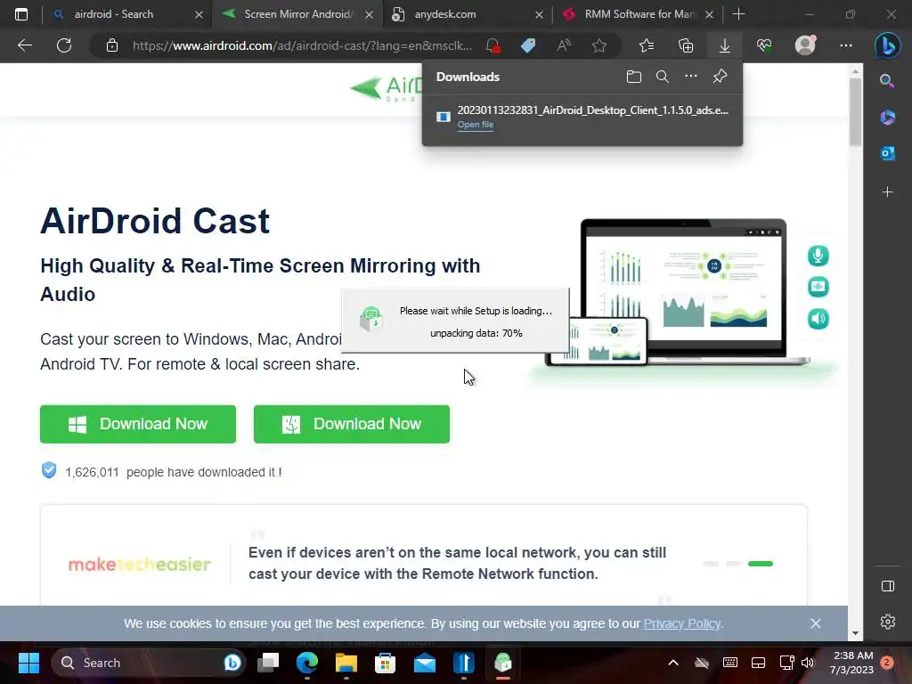Search downloads using magnifier in Downloads panel

coord(662,77)
